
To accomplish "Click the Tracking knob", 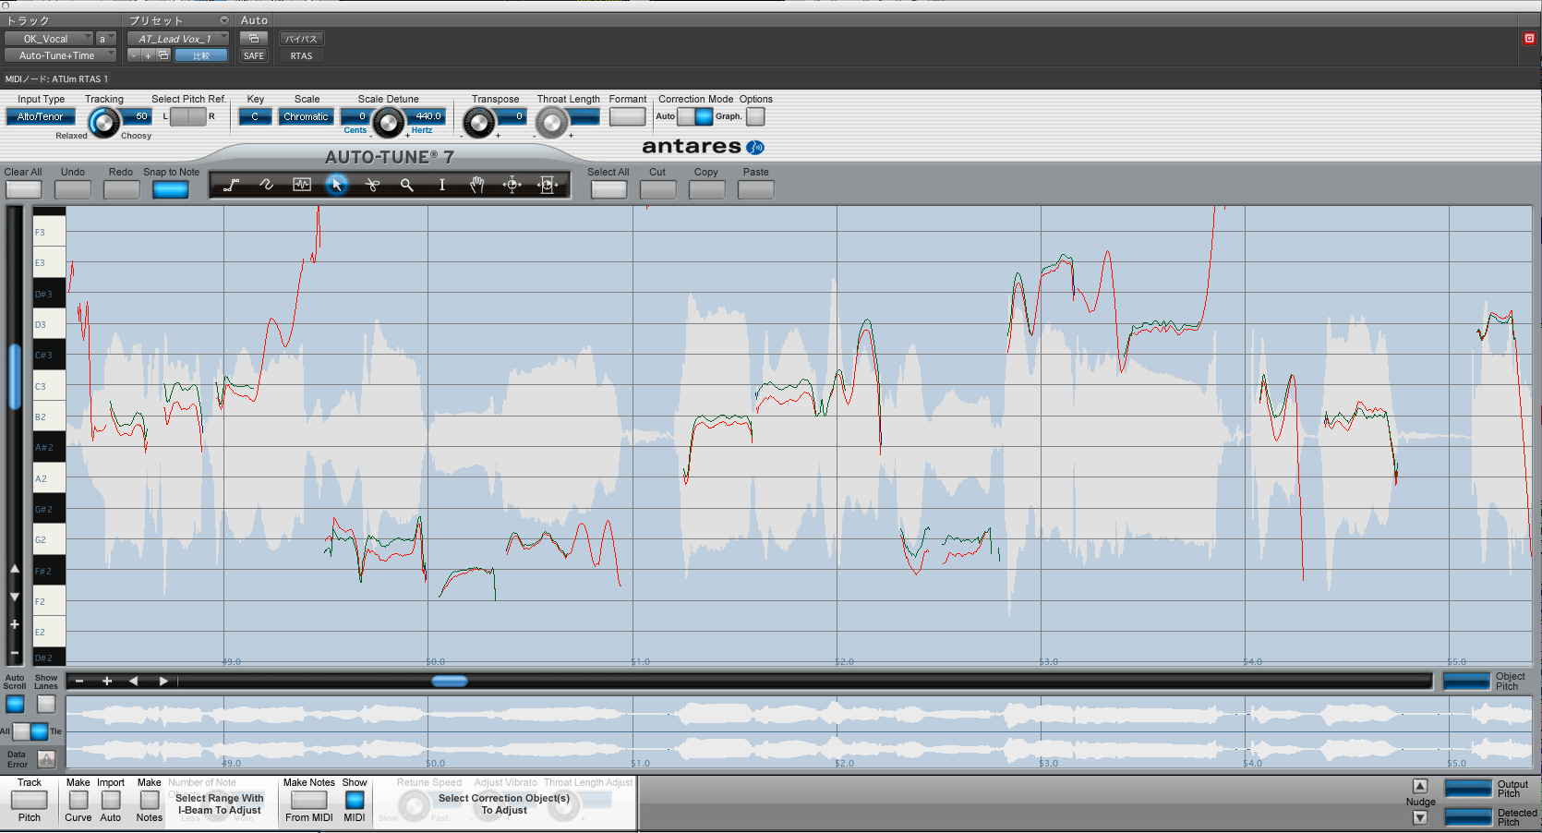I will (104, 122).
